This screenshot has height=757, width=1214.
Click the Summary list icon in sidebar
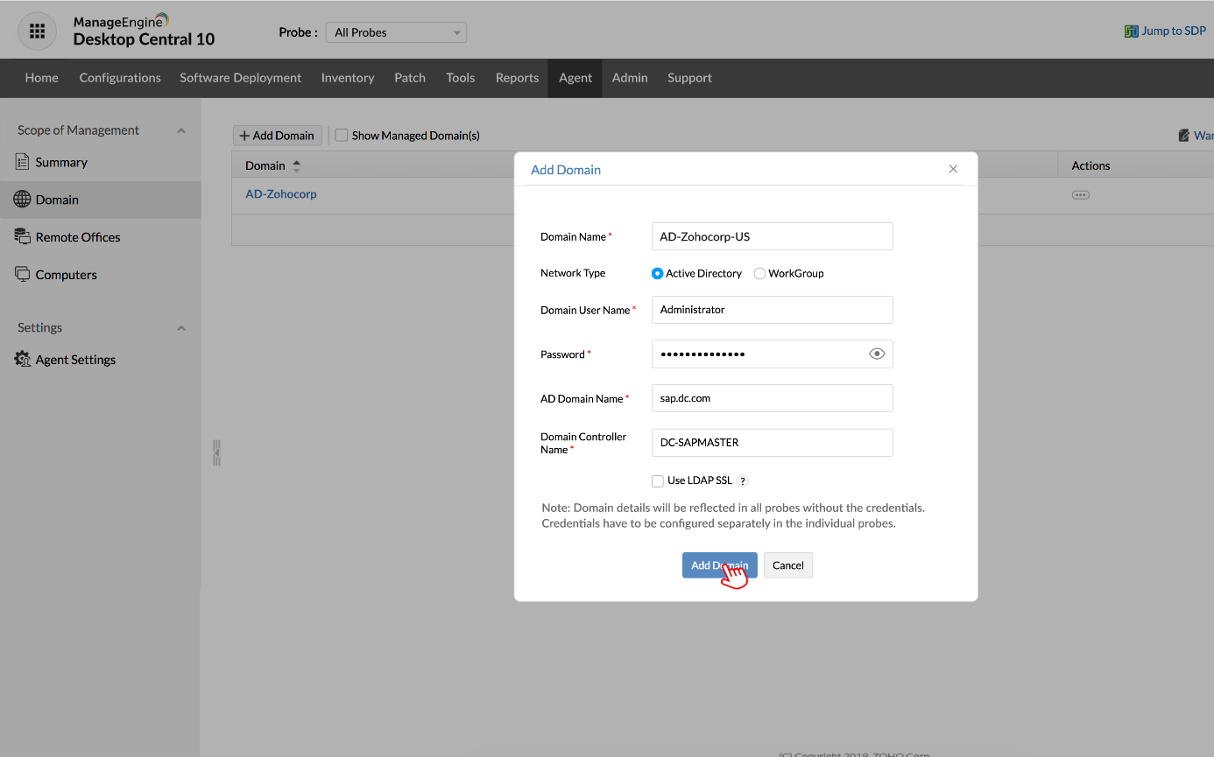23,162
